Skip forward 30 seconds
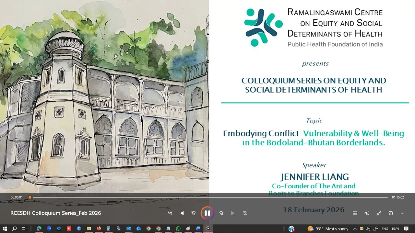 click(x=221, y=213)
